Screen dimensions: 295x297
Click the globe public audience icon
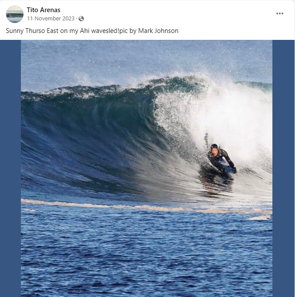81,19
